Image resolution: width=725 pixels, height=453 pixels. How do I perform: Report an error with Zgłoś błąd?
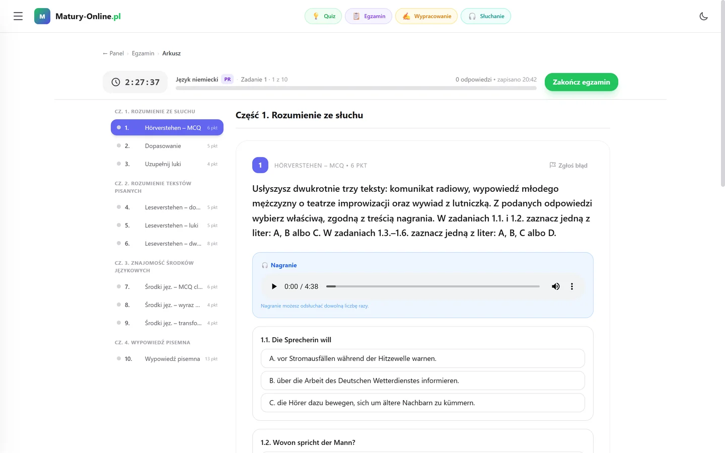(x=568, y=165)
